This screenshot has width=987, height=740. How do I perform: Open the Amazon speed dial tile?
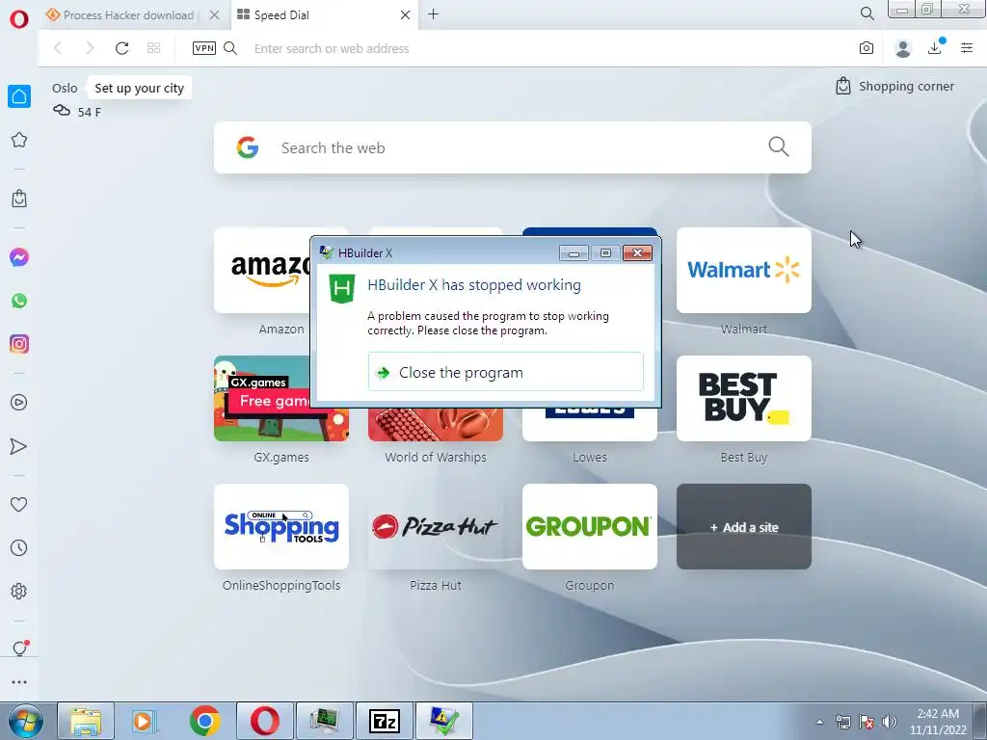click(x=261, y=271)
